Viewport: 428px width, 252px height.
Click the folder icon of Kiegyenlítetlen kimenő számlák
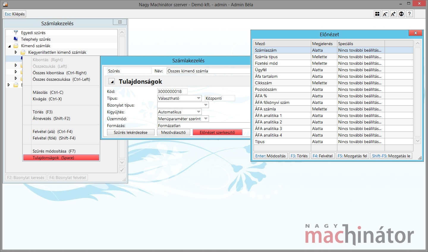click(23, 52)
